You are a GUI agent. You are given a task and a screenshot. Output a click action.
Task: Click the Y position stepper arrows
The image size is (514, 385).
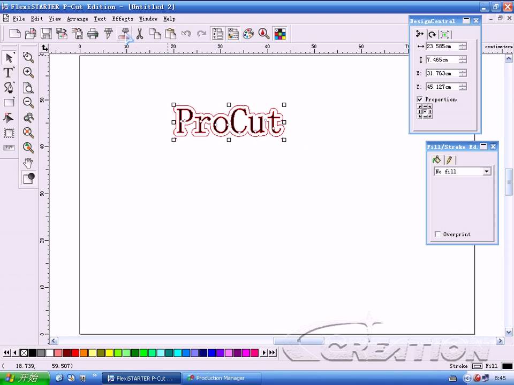pyautogui.click(x=463, y=87)
